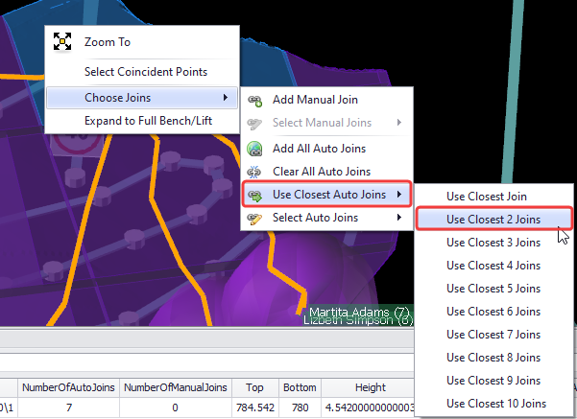Viewport: 577px width, 419px height.
Task: Select Use Closest 2 Joins
Action: tap(493, 220)
